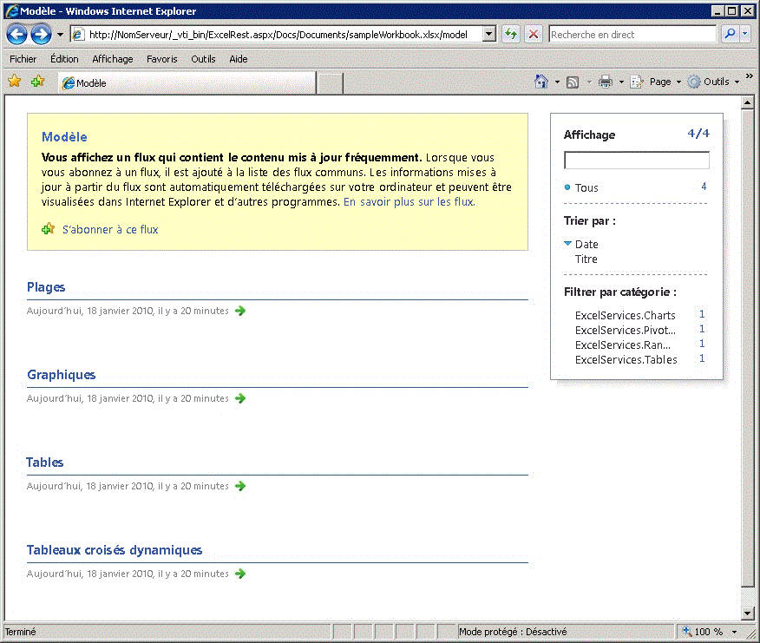Open the Home page icon
The height and width of the screenshot is (643, 760).
[x=541, y=81]
